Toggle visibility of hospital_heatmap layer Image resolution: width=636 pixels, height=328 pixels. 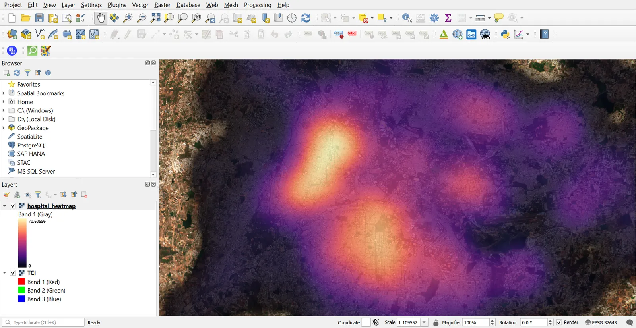13,206
